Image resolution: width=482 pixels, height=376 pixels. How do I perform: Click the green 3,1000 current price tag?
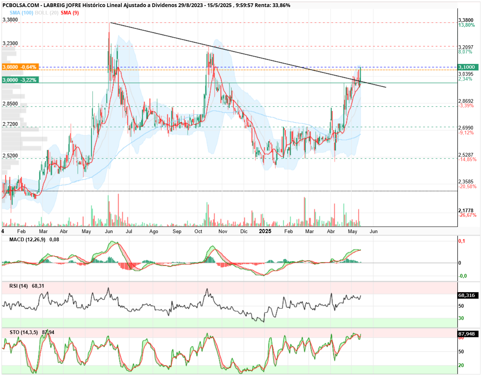click(468, 67)
